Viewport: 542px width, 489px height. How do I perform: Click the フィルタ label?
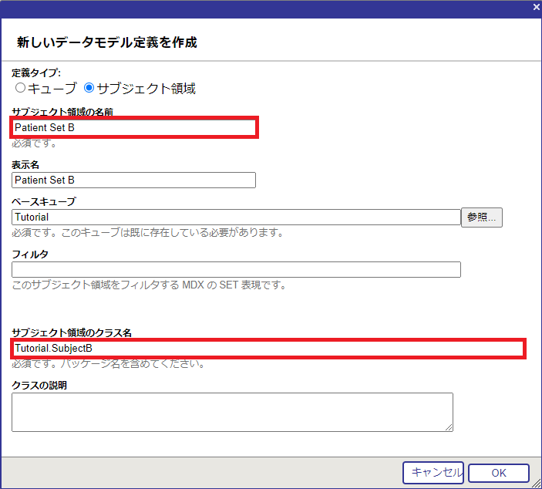(x=30, y=254)
